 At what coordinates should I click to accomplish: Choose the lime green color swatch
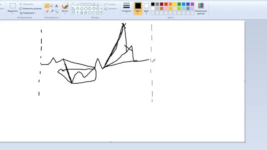pyautogui.click(x=179, y=8)
